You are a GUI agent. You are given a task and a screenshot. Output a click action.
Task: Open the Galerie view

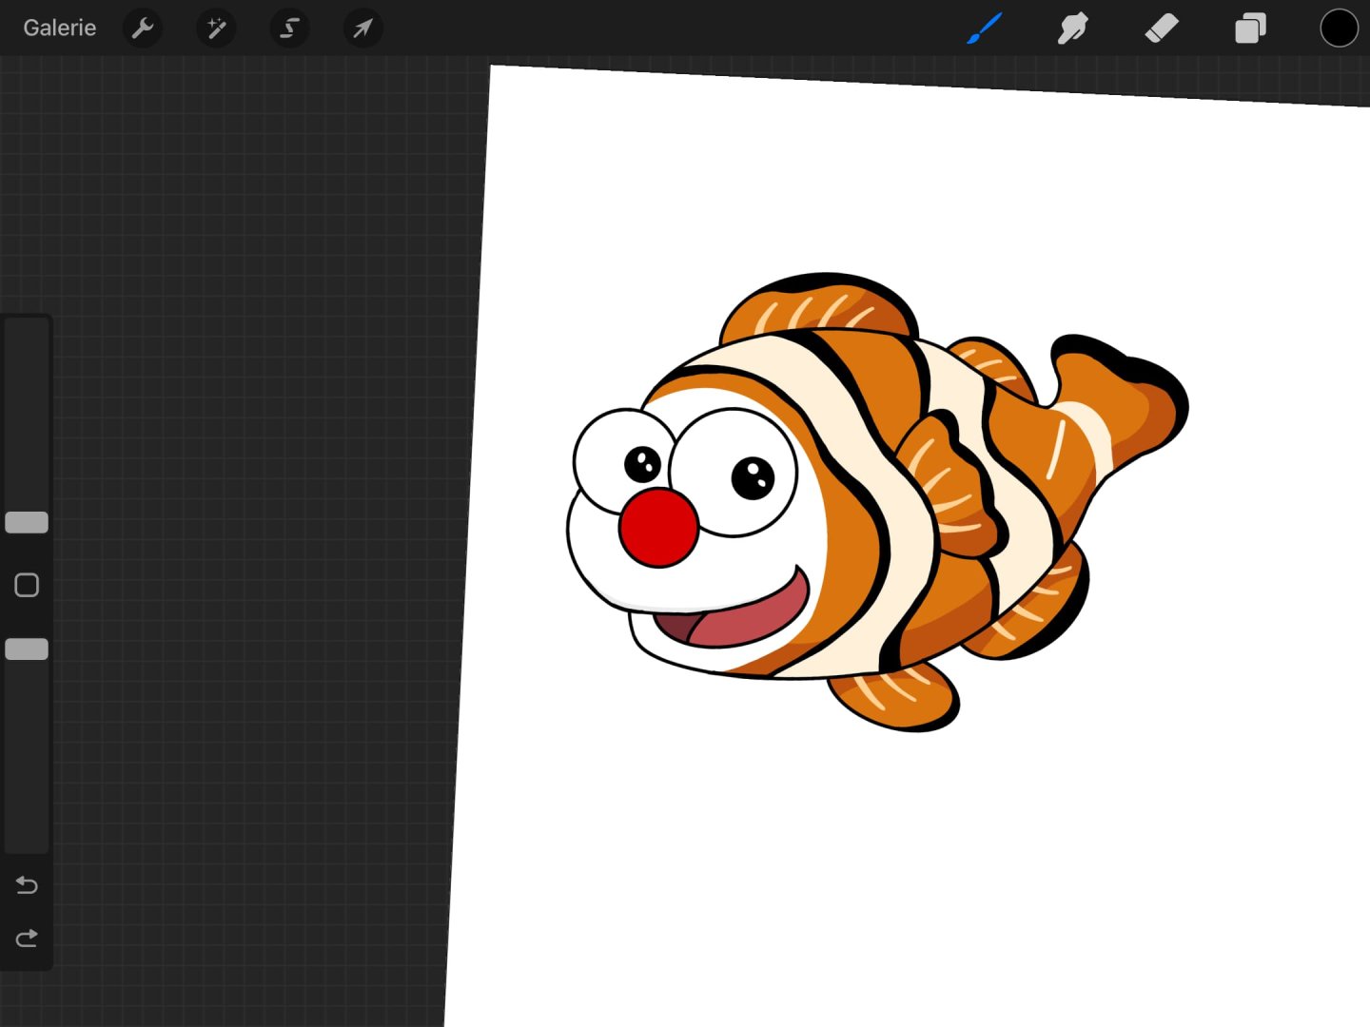59,28
